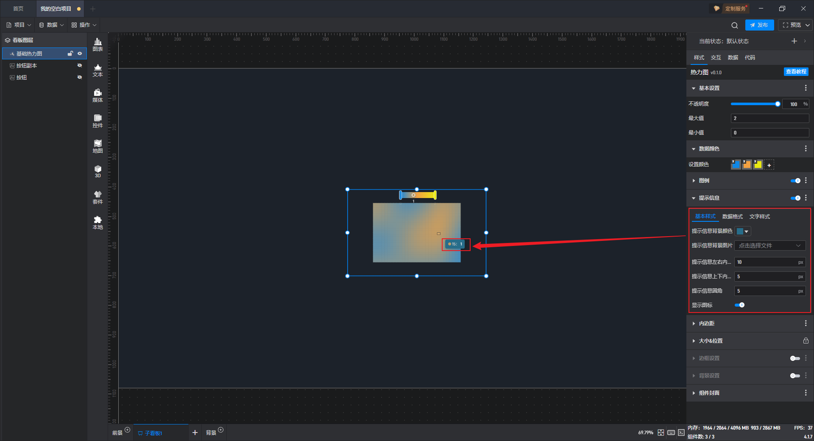
Task: Open the 套件 kit components panel
Action: tap(98, 197)
